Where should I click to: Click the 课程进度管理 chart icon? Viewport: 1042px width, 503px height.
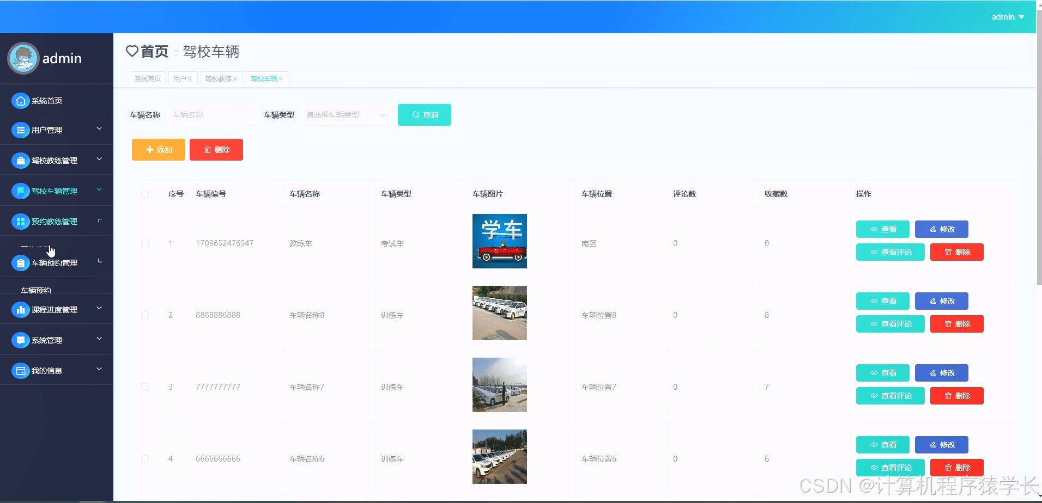(20, 309)
